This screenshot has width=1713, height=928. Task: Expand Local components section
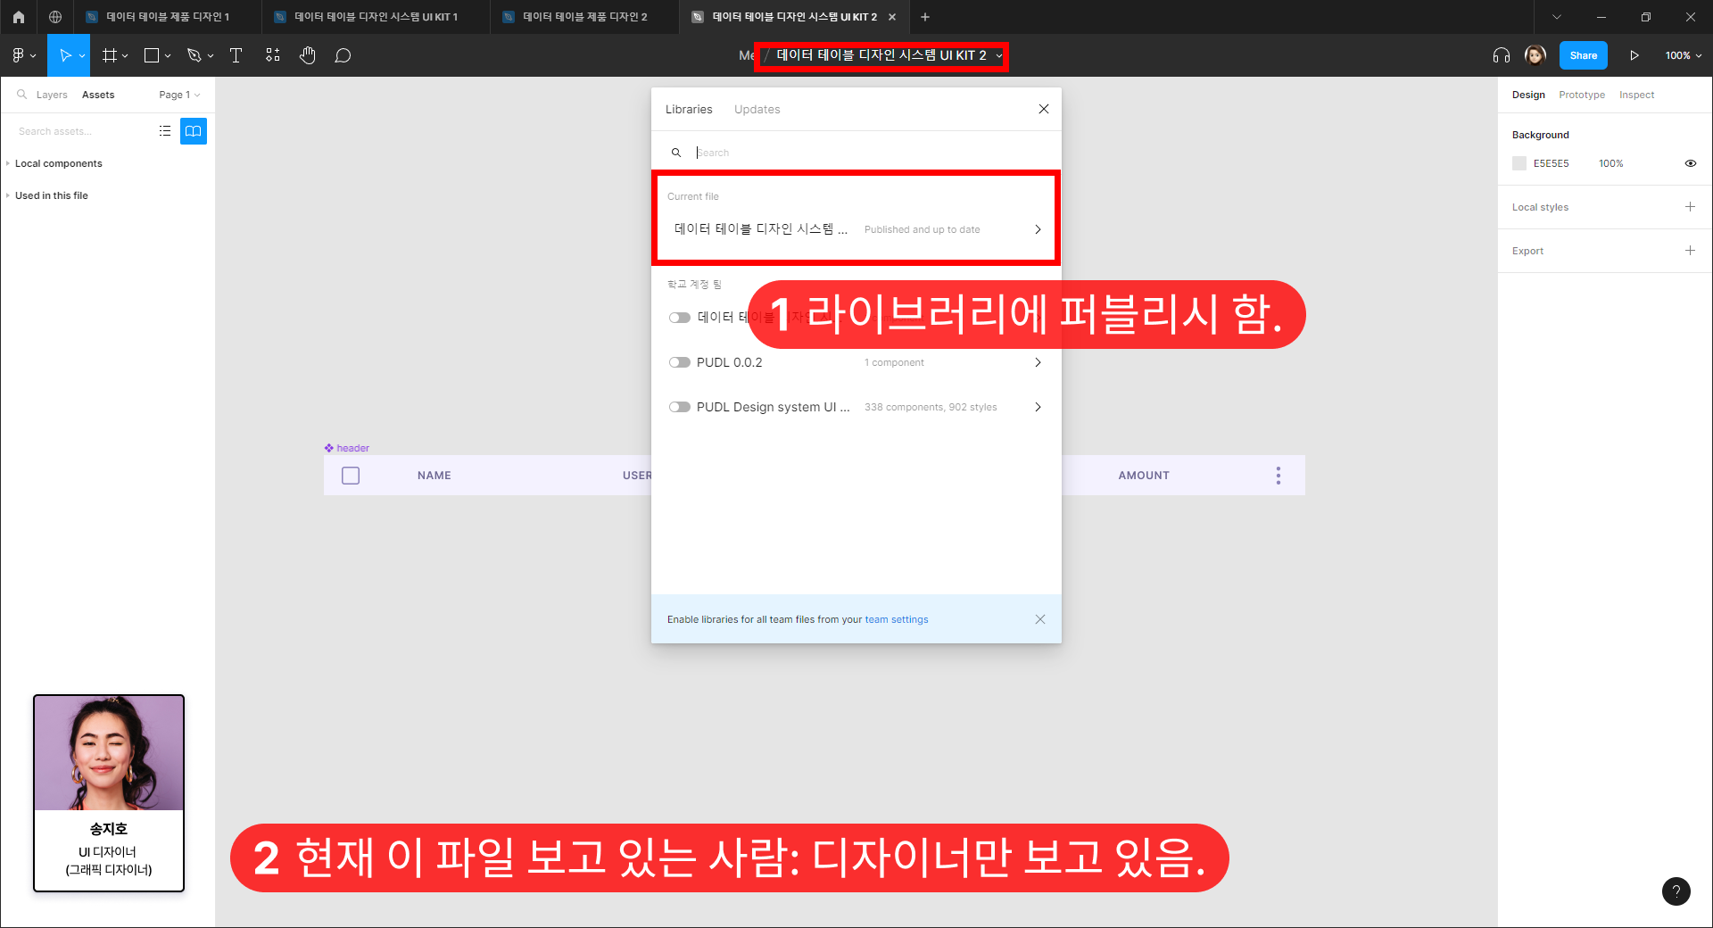point(58,163)
